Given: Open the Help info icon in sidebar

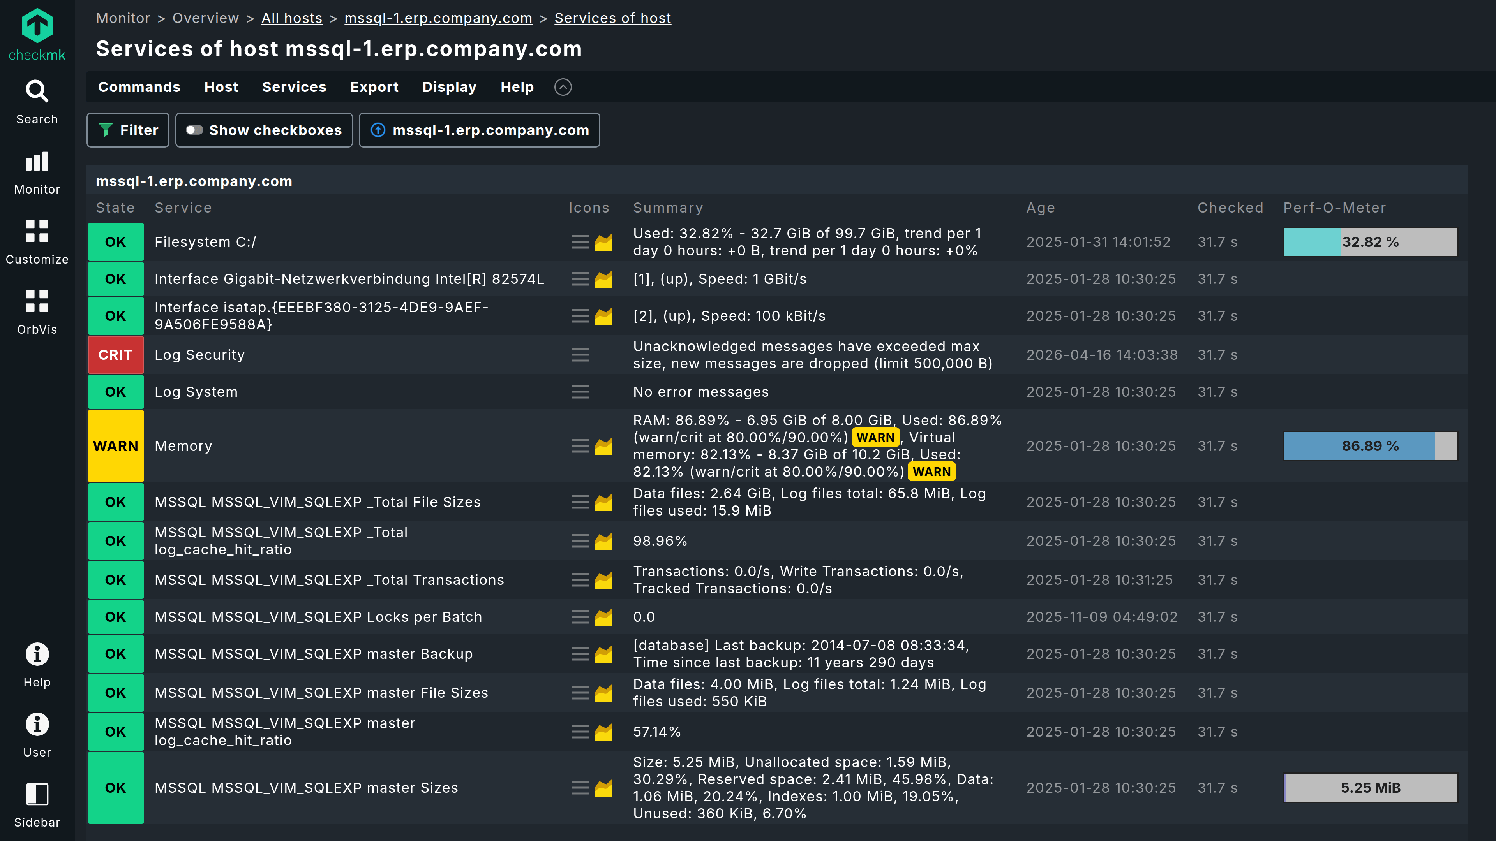Looking at the screenshot, I should click(37, 654).
